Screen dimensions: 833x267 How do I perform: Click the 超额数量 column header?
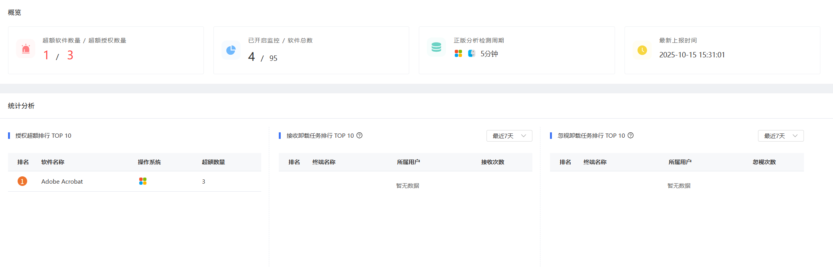[213, 162]
